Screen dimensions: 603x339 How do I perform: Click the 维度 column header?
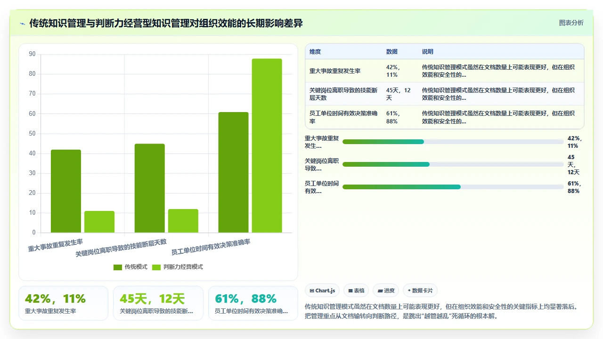pos(315,52)
